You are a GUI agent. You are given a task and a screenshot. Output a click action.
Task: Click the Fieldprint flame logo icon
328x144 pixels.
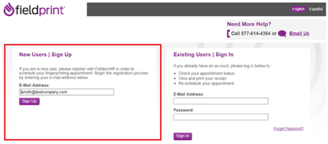click(x=9, y=9)
